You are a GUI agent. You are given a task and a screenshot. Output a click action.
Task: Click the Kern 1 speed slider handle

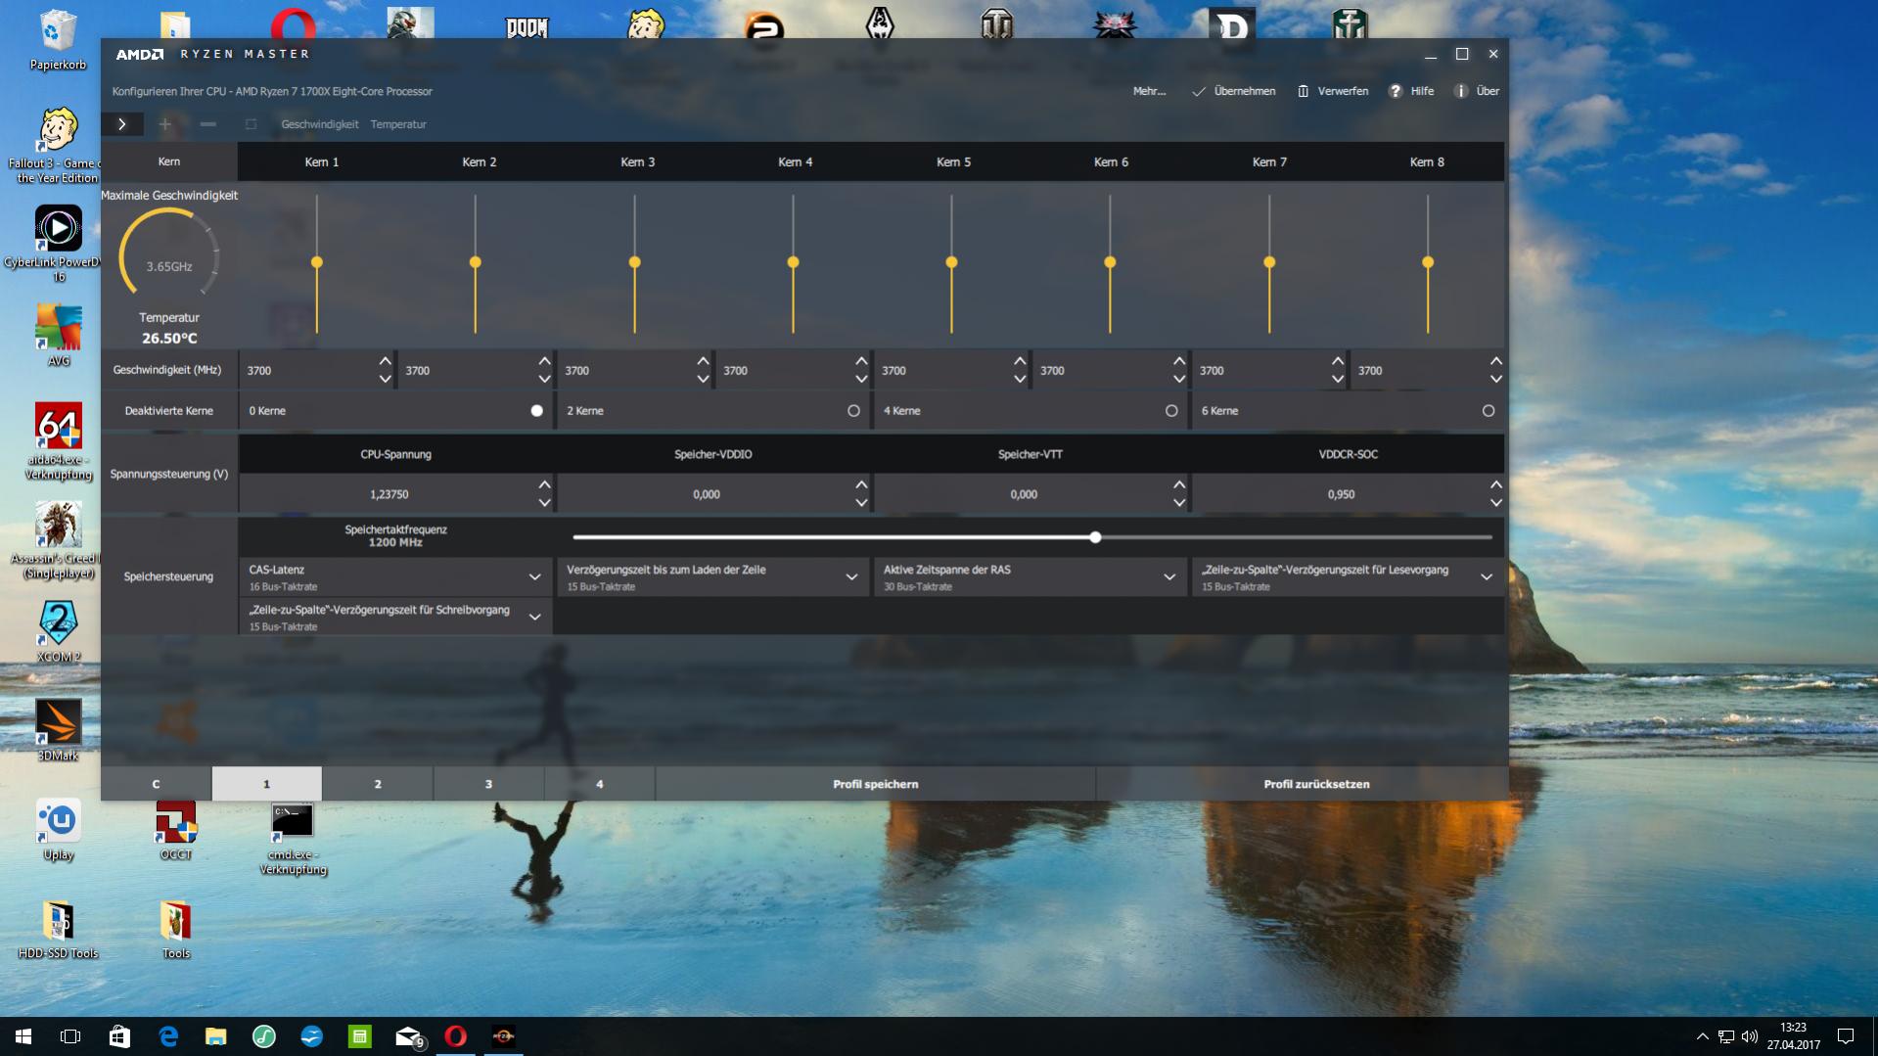point(317,262)
